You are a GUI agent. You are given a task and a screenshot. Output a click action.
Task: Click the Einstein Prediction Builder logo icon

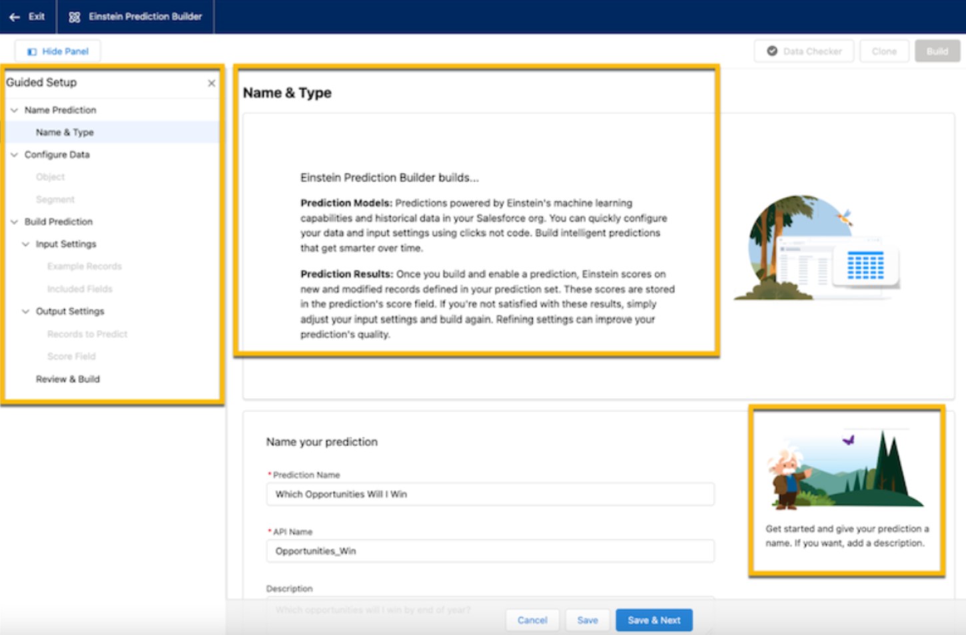73,17
